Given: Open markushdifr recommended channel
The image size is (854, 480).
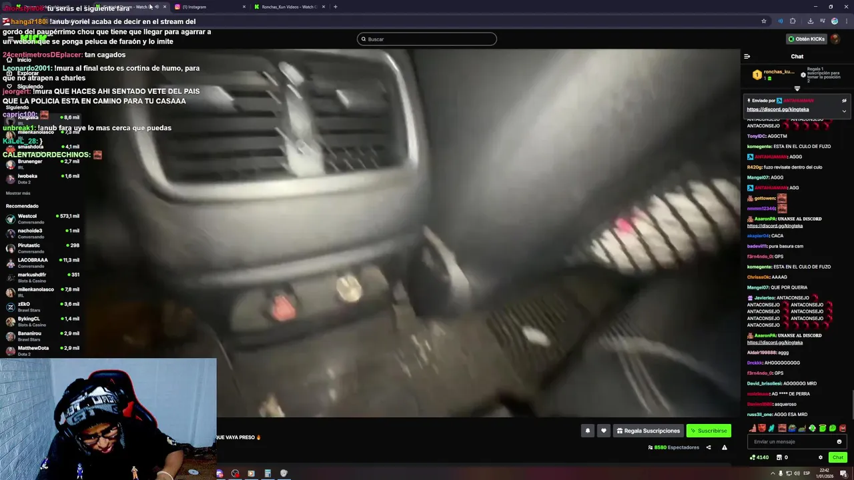Looking at the screenshot, I should click(43, 277).
